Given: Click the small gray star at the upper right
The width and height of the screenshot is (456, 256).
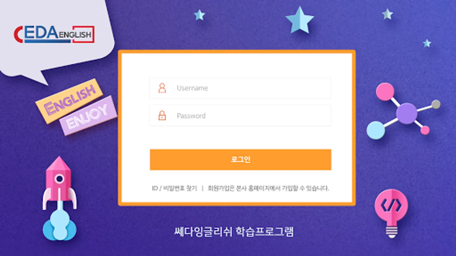Looking at the screenshot, I should tap(387, 14).
